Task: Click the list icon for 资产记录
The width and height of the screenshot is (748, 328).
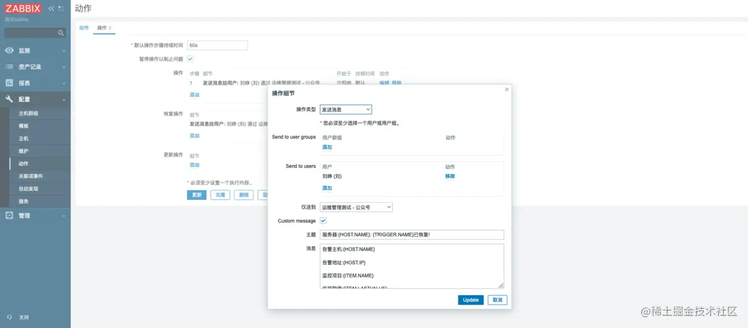Action: [10, 67]
